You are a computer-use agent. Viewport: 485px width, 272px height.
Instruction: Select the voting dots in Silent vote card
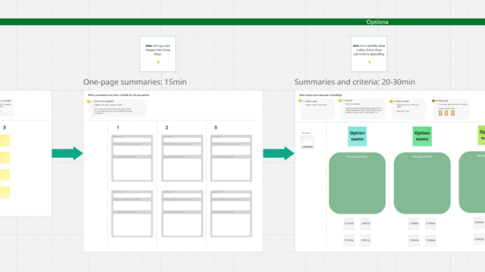446,113
